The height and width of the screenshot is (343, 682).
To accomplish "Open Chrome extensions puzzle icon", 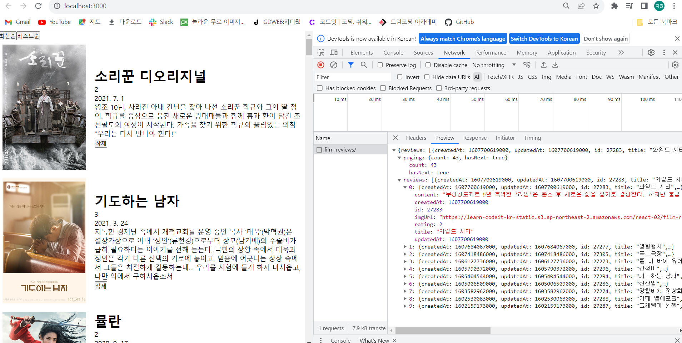I will (614, 6).
